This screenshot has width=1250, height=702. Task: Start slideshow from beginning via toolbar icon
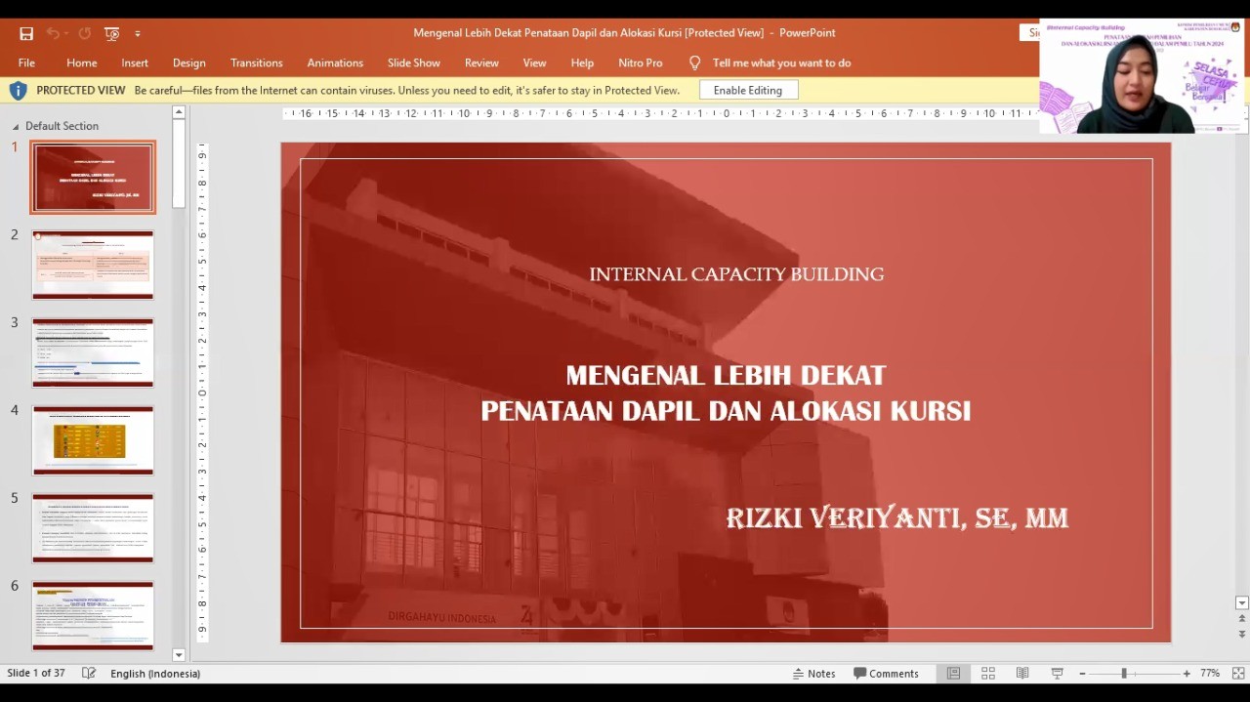point(111,33)
